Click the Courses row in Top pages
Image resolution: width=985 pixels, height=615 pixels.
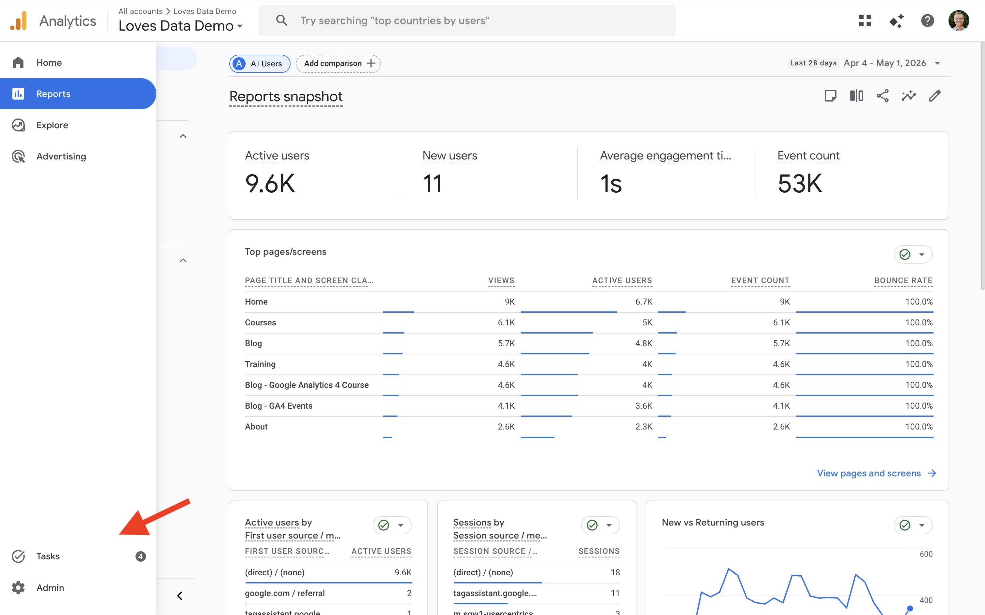point(589,323)
